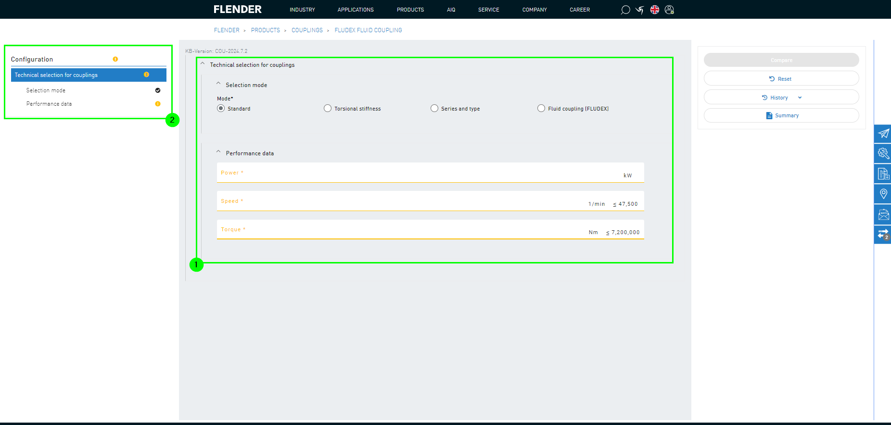Click the Torque input field
This screenshot has width=891, height=425.
pos(430,229)
